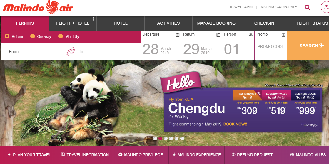The height and width of the screenshot is (165, 329).
Task: Click the Promo gift icon
Action: click(x=283, y=35)
